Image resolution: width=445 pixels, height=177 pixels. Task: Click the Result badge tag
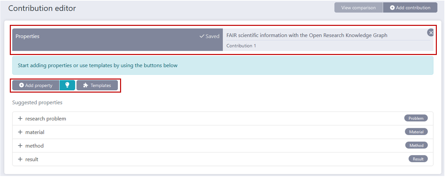tap(418, 159)
